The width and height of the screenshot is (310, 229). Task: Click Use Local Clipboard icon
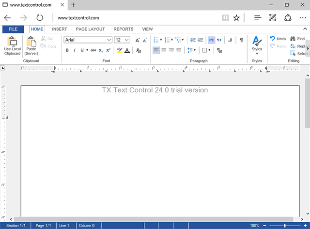(x=12, y=46)
